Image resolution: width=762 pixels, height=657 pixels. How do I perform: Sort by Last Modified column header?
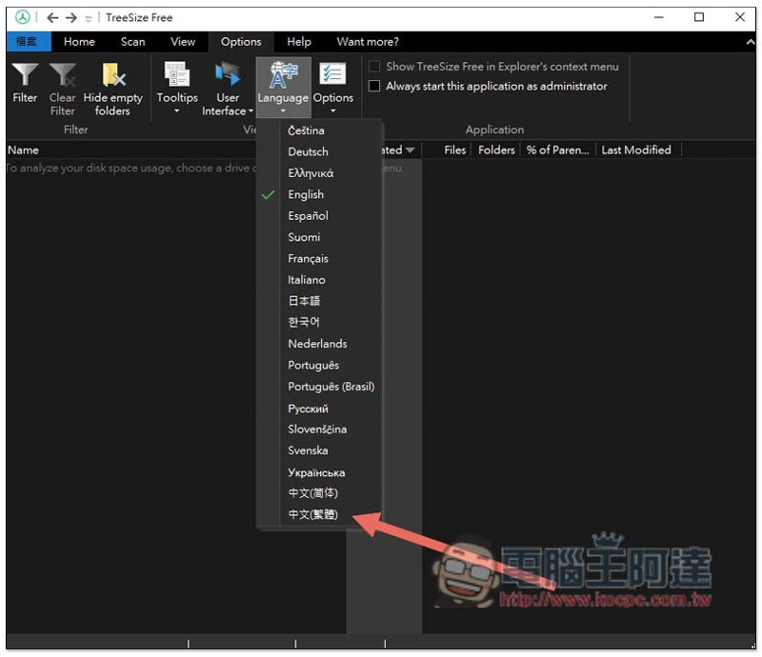[635, 149]
